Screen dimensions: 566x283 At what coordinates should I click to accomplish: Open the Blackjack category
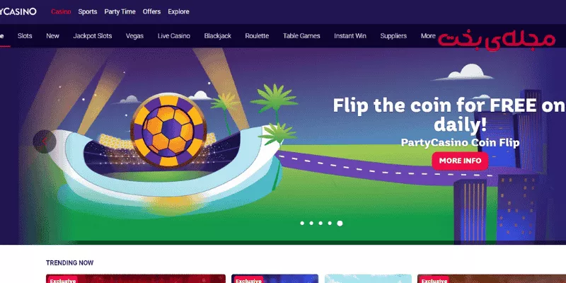click(x=218, y=36)
